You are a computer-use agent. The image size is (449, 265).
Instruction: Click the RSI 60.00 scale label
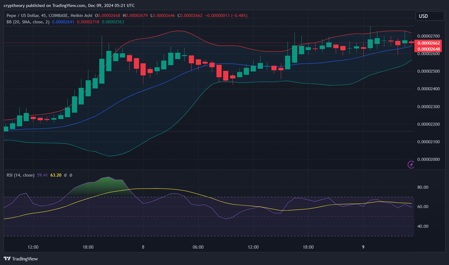coord(423,207)
